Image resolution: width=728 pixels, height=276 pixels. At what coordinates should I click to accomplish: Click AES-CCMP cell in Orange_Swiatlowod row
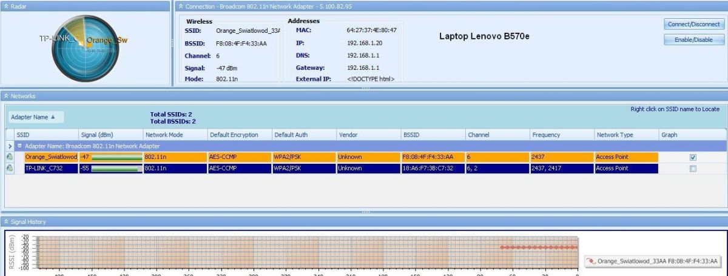point(239,157)
